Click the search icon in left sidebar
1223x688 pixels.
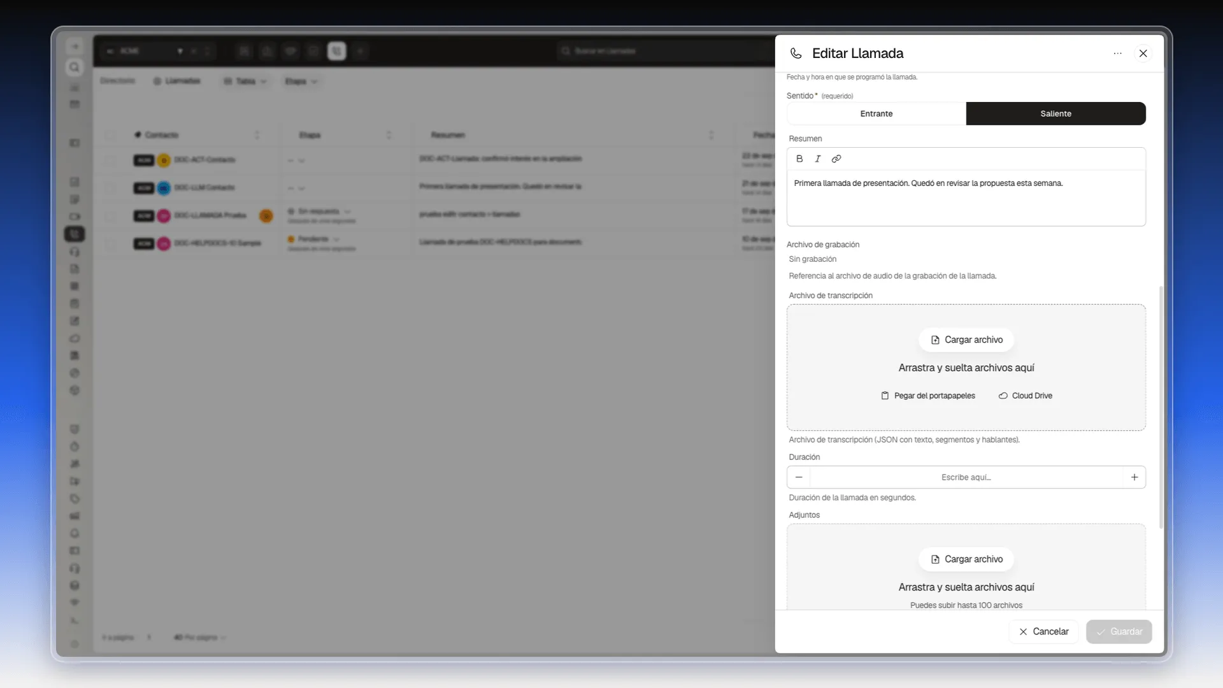(x=75, y=67)
